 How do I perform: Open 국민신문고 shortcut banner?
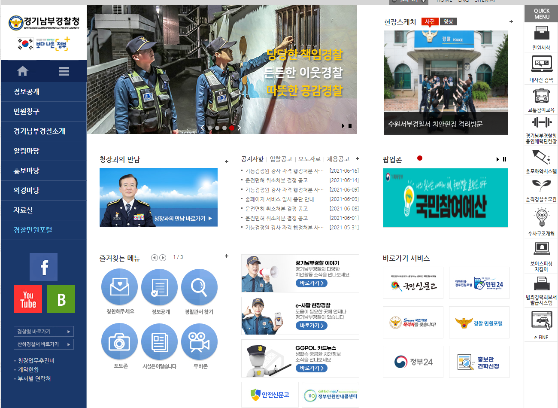pos(413,283)
